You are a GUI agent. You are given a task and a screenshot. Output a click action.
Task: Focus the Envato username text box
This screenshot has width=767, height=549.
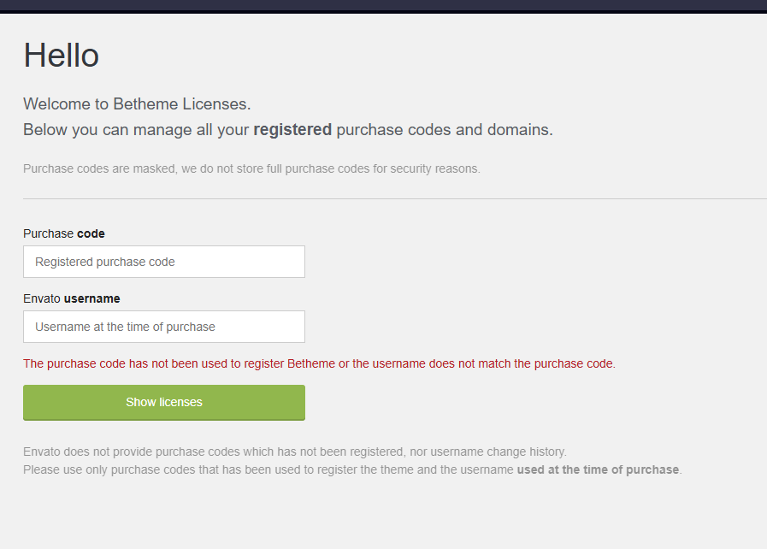(x=163, y=327)
